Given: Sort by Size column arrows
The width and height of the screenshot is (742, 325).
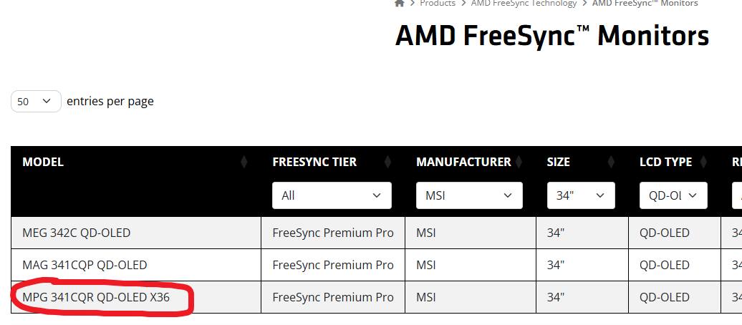Looking at the screenshot, I should pyautogui.click(x=611, y=162).
